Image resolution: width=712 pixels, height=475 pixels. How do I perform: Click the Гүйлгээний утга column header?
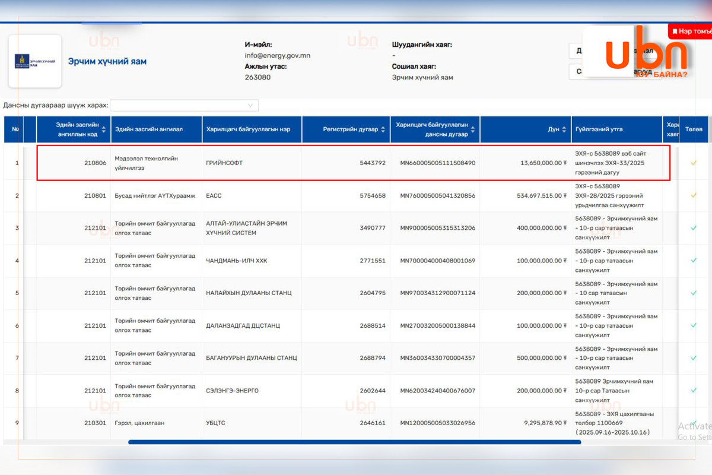click(x=599, y=129)
